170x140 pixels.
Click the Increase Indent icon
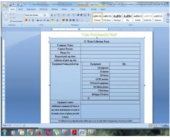click(81, 15)
